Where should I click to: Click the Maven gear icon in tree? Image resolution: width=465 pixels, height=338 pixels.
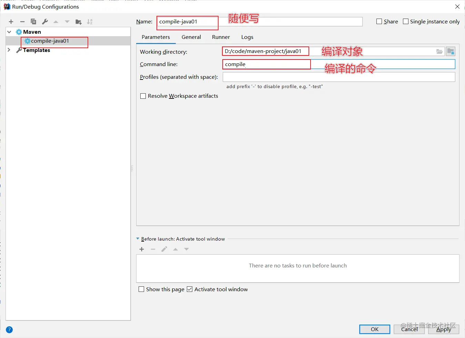(19, 32)
